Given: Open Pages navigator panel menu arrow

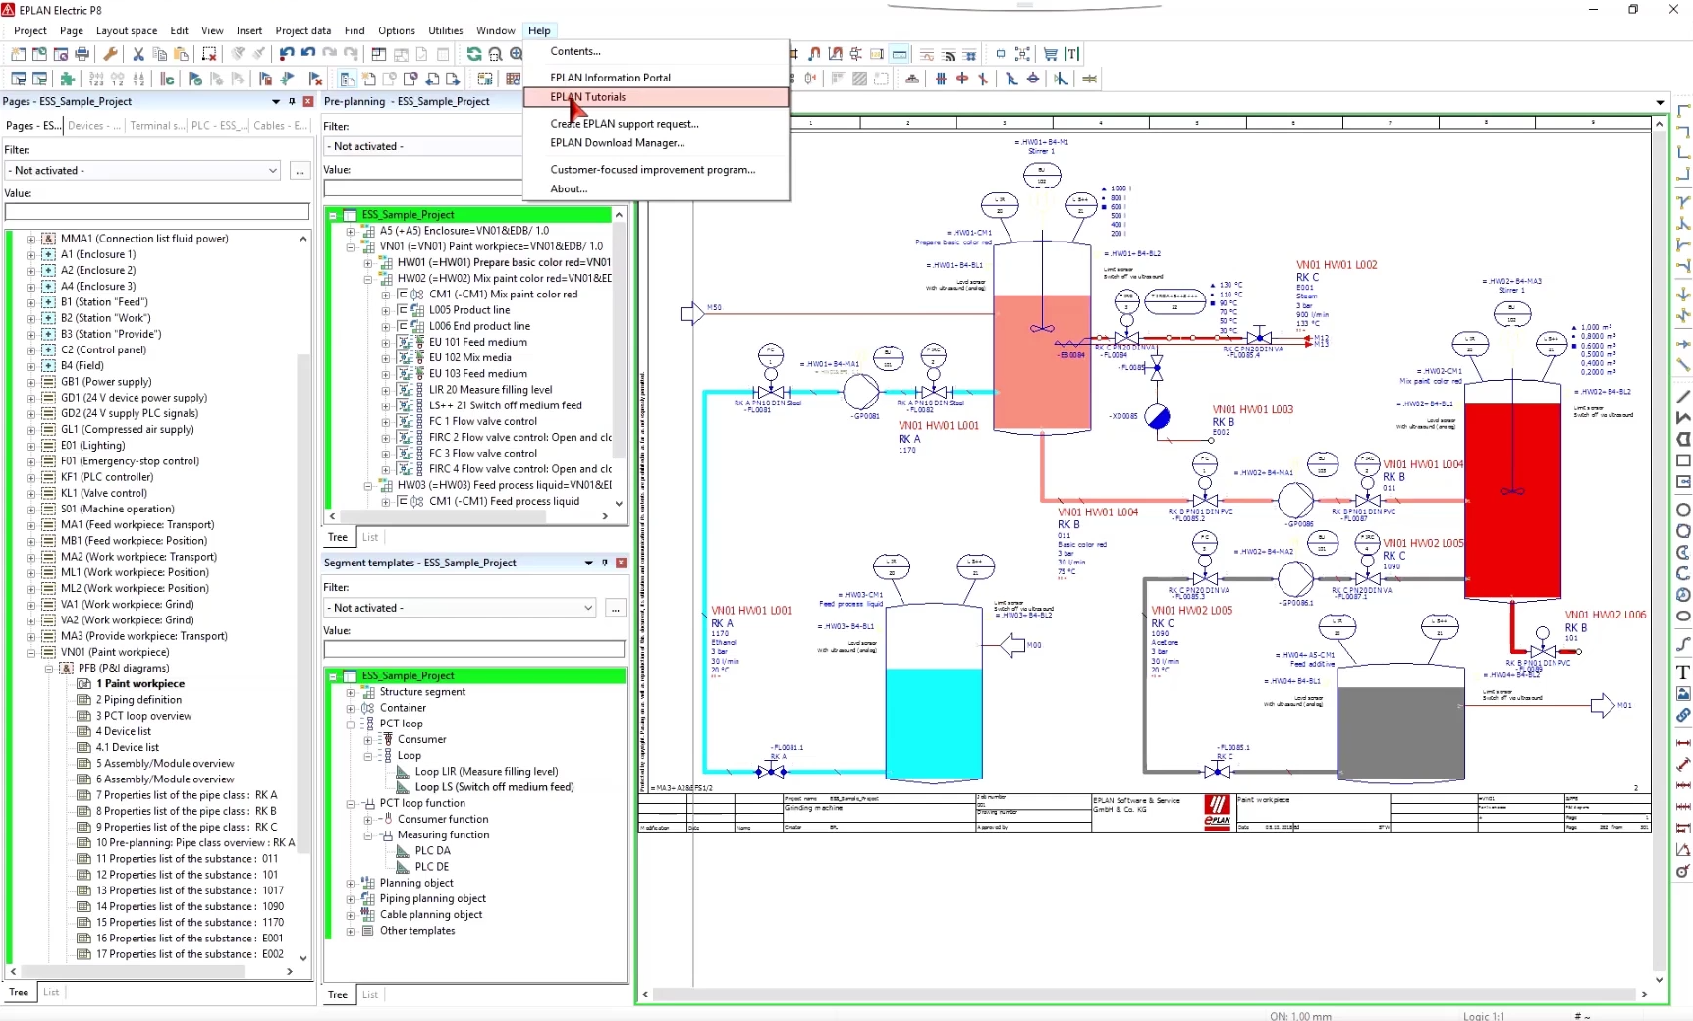Looking at the screenshot, I should click(x=276, y=101).
